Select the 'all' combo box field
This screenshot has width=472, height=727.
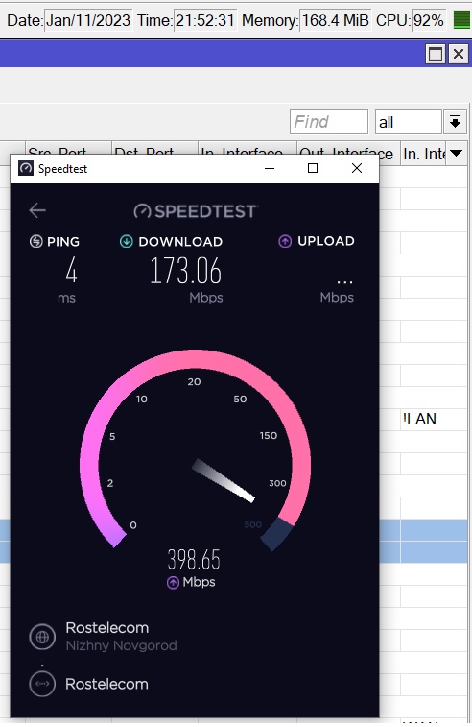[408, 122]
